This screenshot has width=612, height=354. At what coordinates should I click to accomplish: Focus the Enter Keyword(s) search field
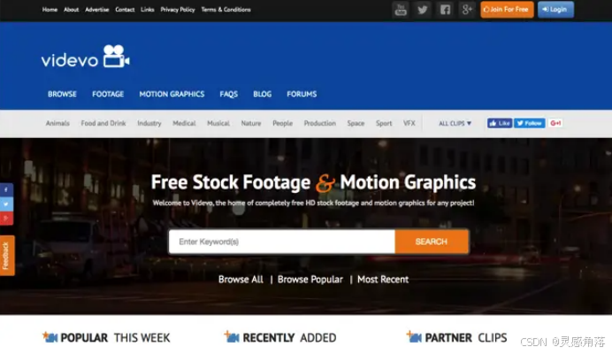(x=282, y=242)
